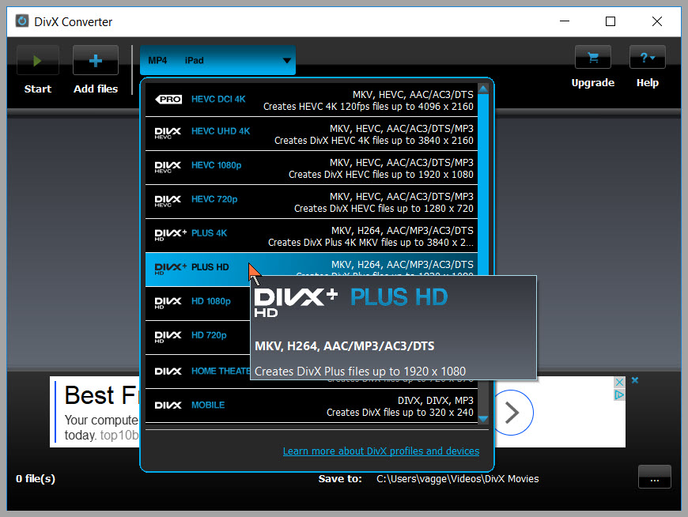Click the ad's small boxed X icon
The image size is (688, 517).
pos(619,382)
